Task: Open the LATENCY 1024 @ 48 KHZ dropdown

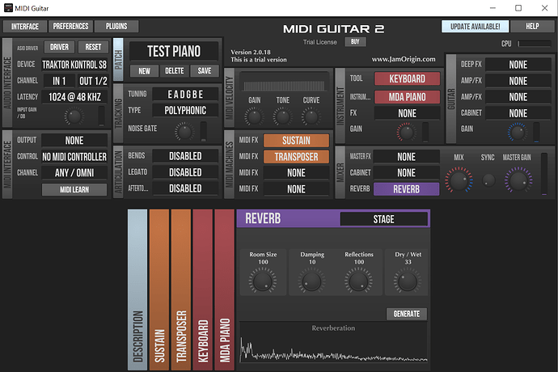Action: click(74, 97)
